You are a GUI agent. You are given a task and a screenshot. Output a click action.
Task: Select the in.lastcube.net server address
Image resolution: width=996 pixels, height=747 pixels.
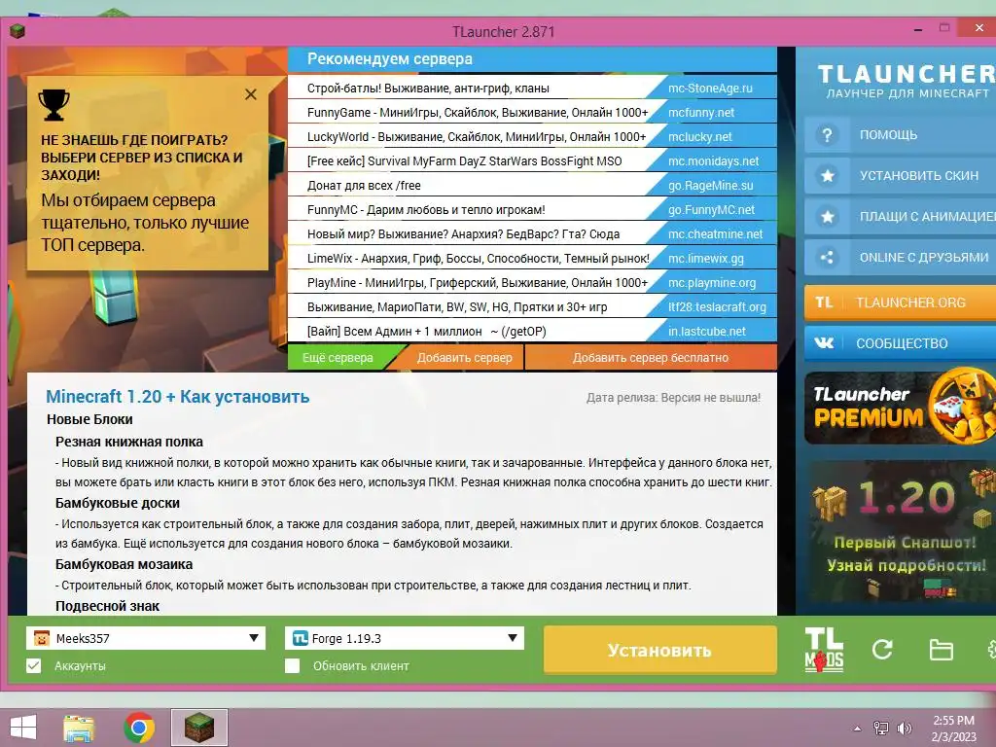(x=707, y=331)
